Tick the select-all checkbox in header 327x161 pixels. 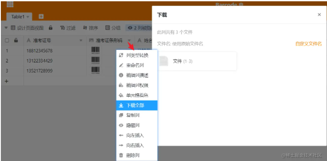[x=7, y=40]
